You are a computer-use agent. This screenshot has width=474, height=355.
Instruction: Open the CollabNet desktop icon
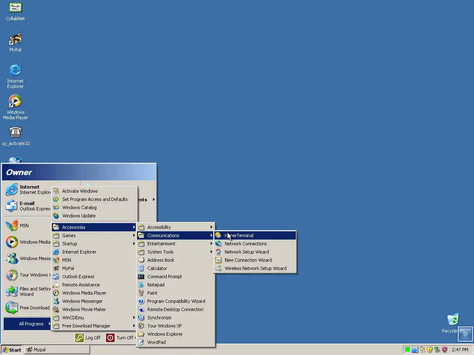[15, 8]
